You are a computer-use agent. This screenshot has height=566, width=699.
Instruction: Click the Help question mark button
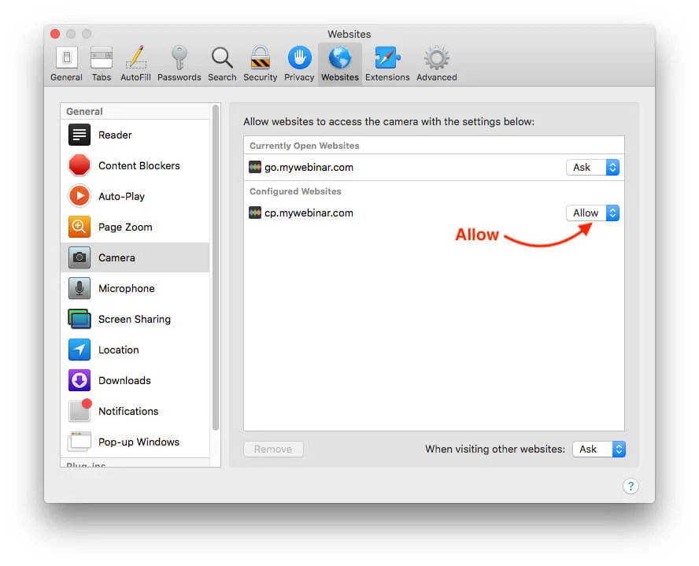[x=631, y=486]
